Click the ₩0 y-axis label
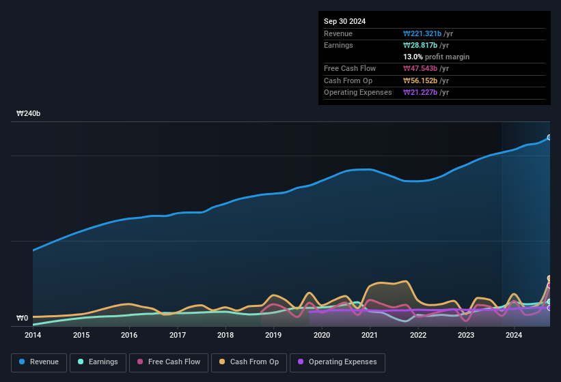561x382 pixels. [22, 318]
